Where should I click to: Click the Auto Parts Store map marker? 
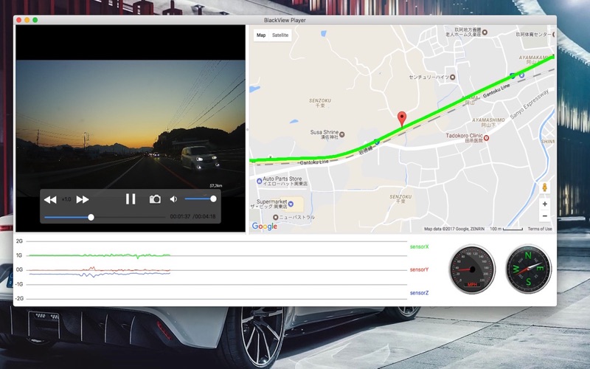pos(260,181)
